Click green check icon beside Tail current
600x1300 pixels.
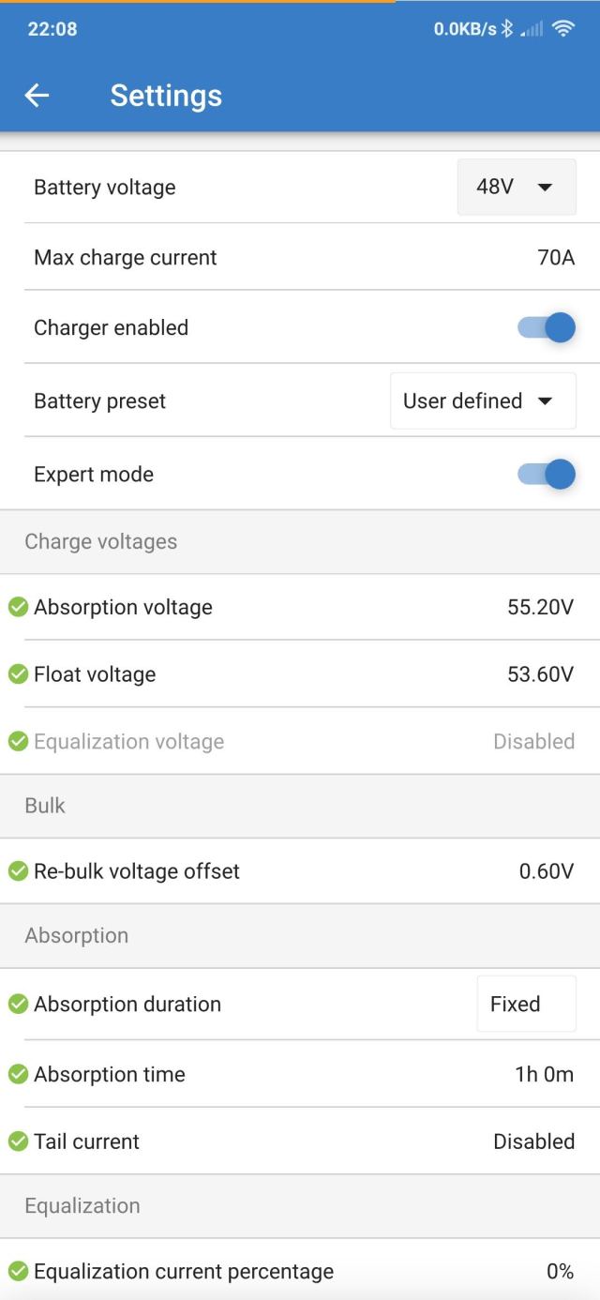pyautogui.click(x=18, y=1141)
